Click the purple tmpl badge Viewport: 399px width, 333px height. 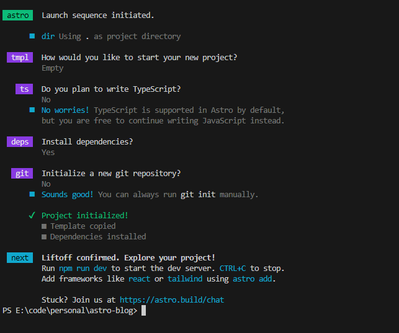20,58
